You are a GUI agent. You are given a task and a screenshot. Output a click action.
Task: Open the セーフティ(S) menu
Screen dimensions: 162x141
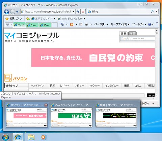coord(120,24)
